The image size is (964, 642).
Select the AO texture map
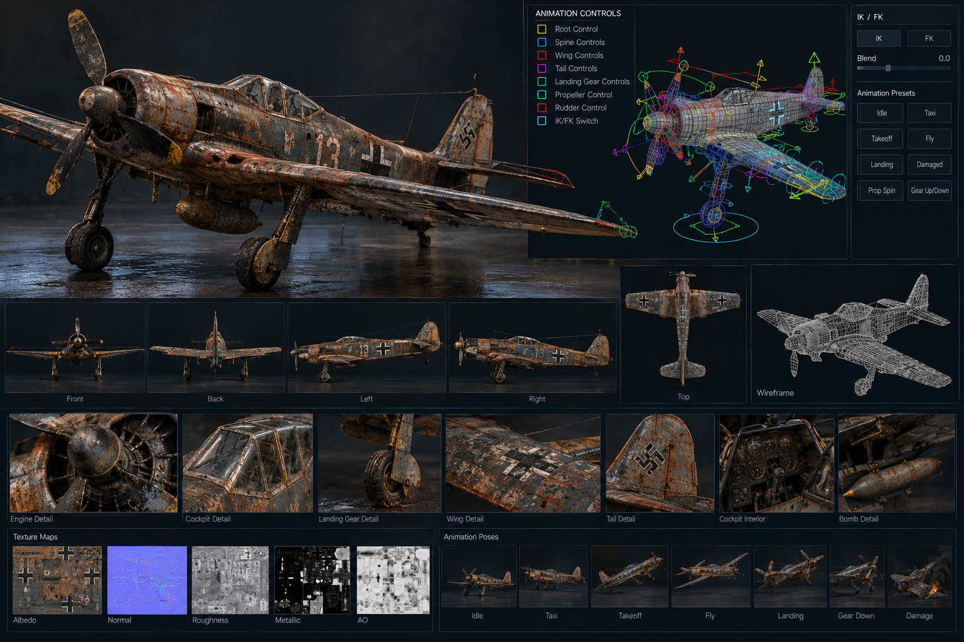click(394, 580)
